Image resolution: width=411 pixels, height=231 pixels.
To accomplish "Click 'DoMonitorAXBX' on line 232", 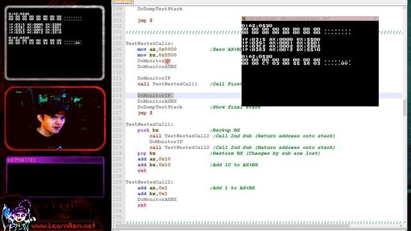I will pyautogui.click(x=157, y=200).
